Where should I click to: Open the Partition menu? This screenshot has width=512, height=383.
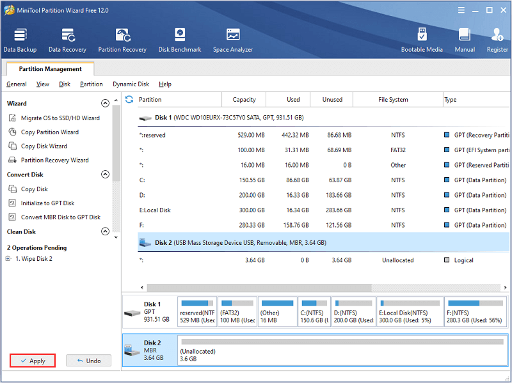pos(92,84)
